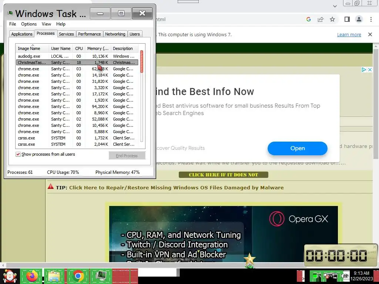The height and width of the screenshot is (284, 379).
Task: Open the Chrome tab search chevron
Action: coord(335,6)
